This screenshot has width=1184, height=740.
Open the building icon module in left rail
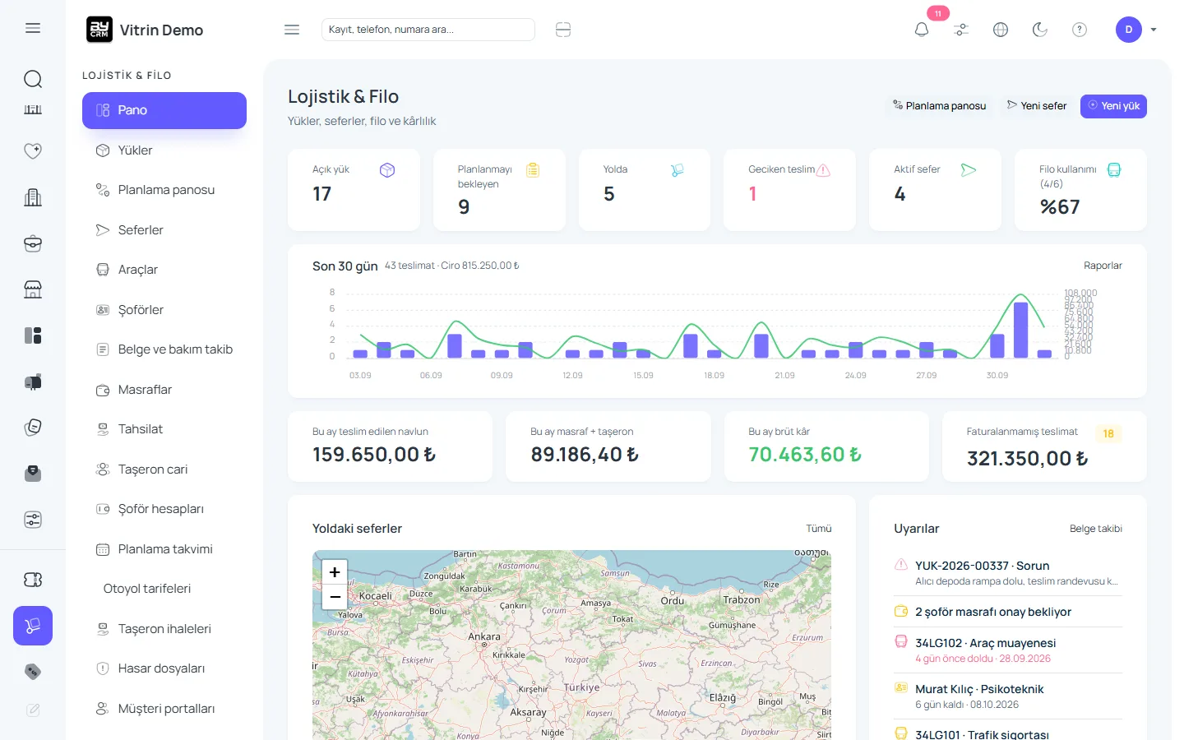pos(33,197)
